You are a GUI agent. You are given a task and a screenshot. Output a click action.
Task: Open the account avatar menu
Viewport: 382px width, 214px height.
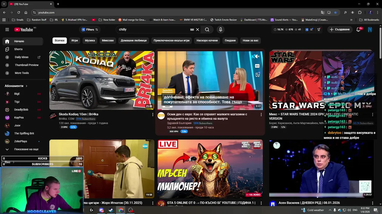tap(370, 29)
